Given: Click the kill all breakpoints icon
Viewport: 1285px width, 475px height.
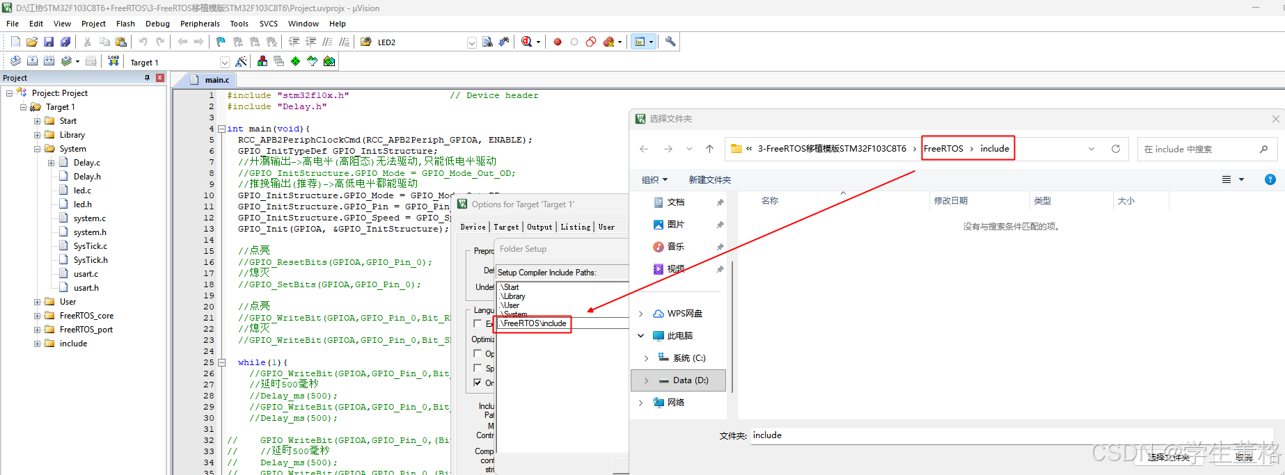Looking at the screenshot, I should coord(609,42).
